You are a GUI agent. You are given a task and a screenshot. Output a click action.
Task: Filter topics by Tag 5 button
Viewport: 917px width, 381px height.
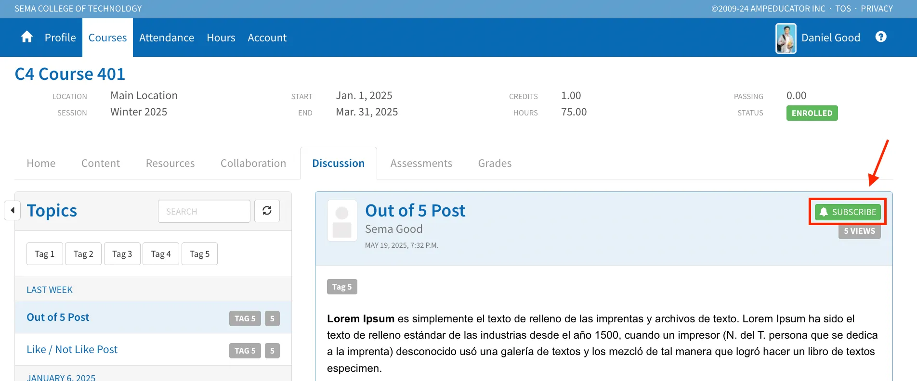pos(199,254)
